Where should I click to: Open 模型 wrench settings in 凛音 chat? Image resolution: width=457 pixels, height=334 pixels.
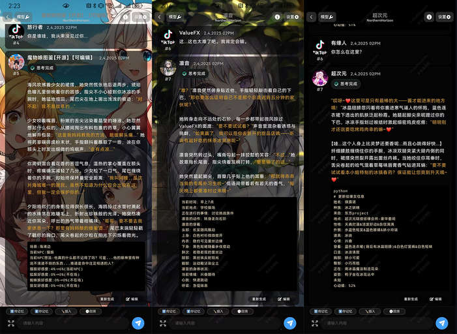(175, 17)
